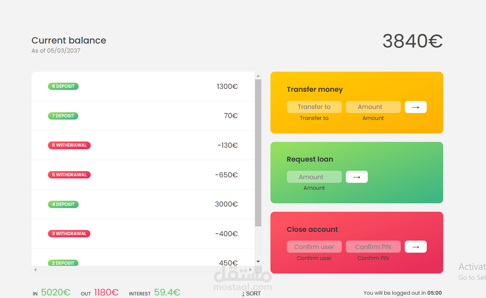Focus the Request loan Amount field
The height and width of the screenshot is (298, 486).
314,177
